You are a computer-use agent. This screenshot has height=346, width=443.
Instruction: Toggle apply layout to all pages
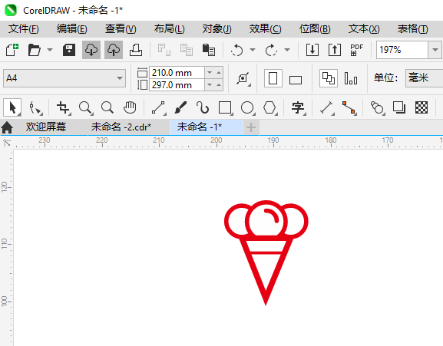pyautogui.click(x=329, y=78)
